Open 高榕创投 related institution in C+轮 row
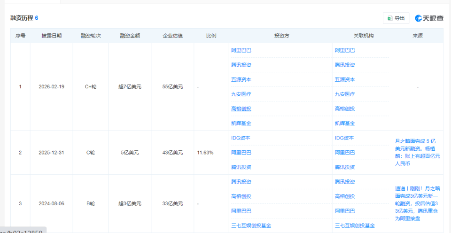Screen dimensions: 451x233 pos(344,109)
